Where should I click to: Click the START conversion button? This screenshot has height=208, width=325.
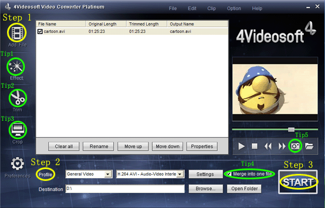(x=298, y=182)
